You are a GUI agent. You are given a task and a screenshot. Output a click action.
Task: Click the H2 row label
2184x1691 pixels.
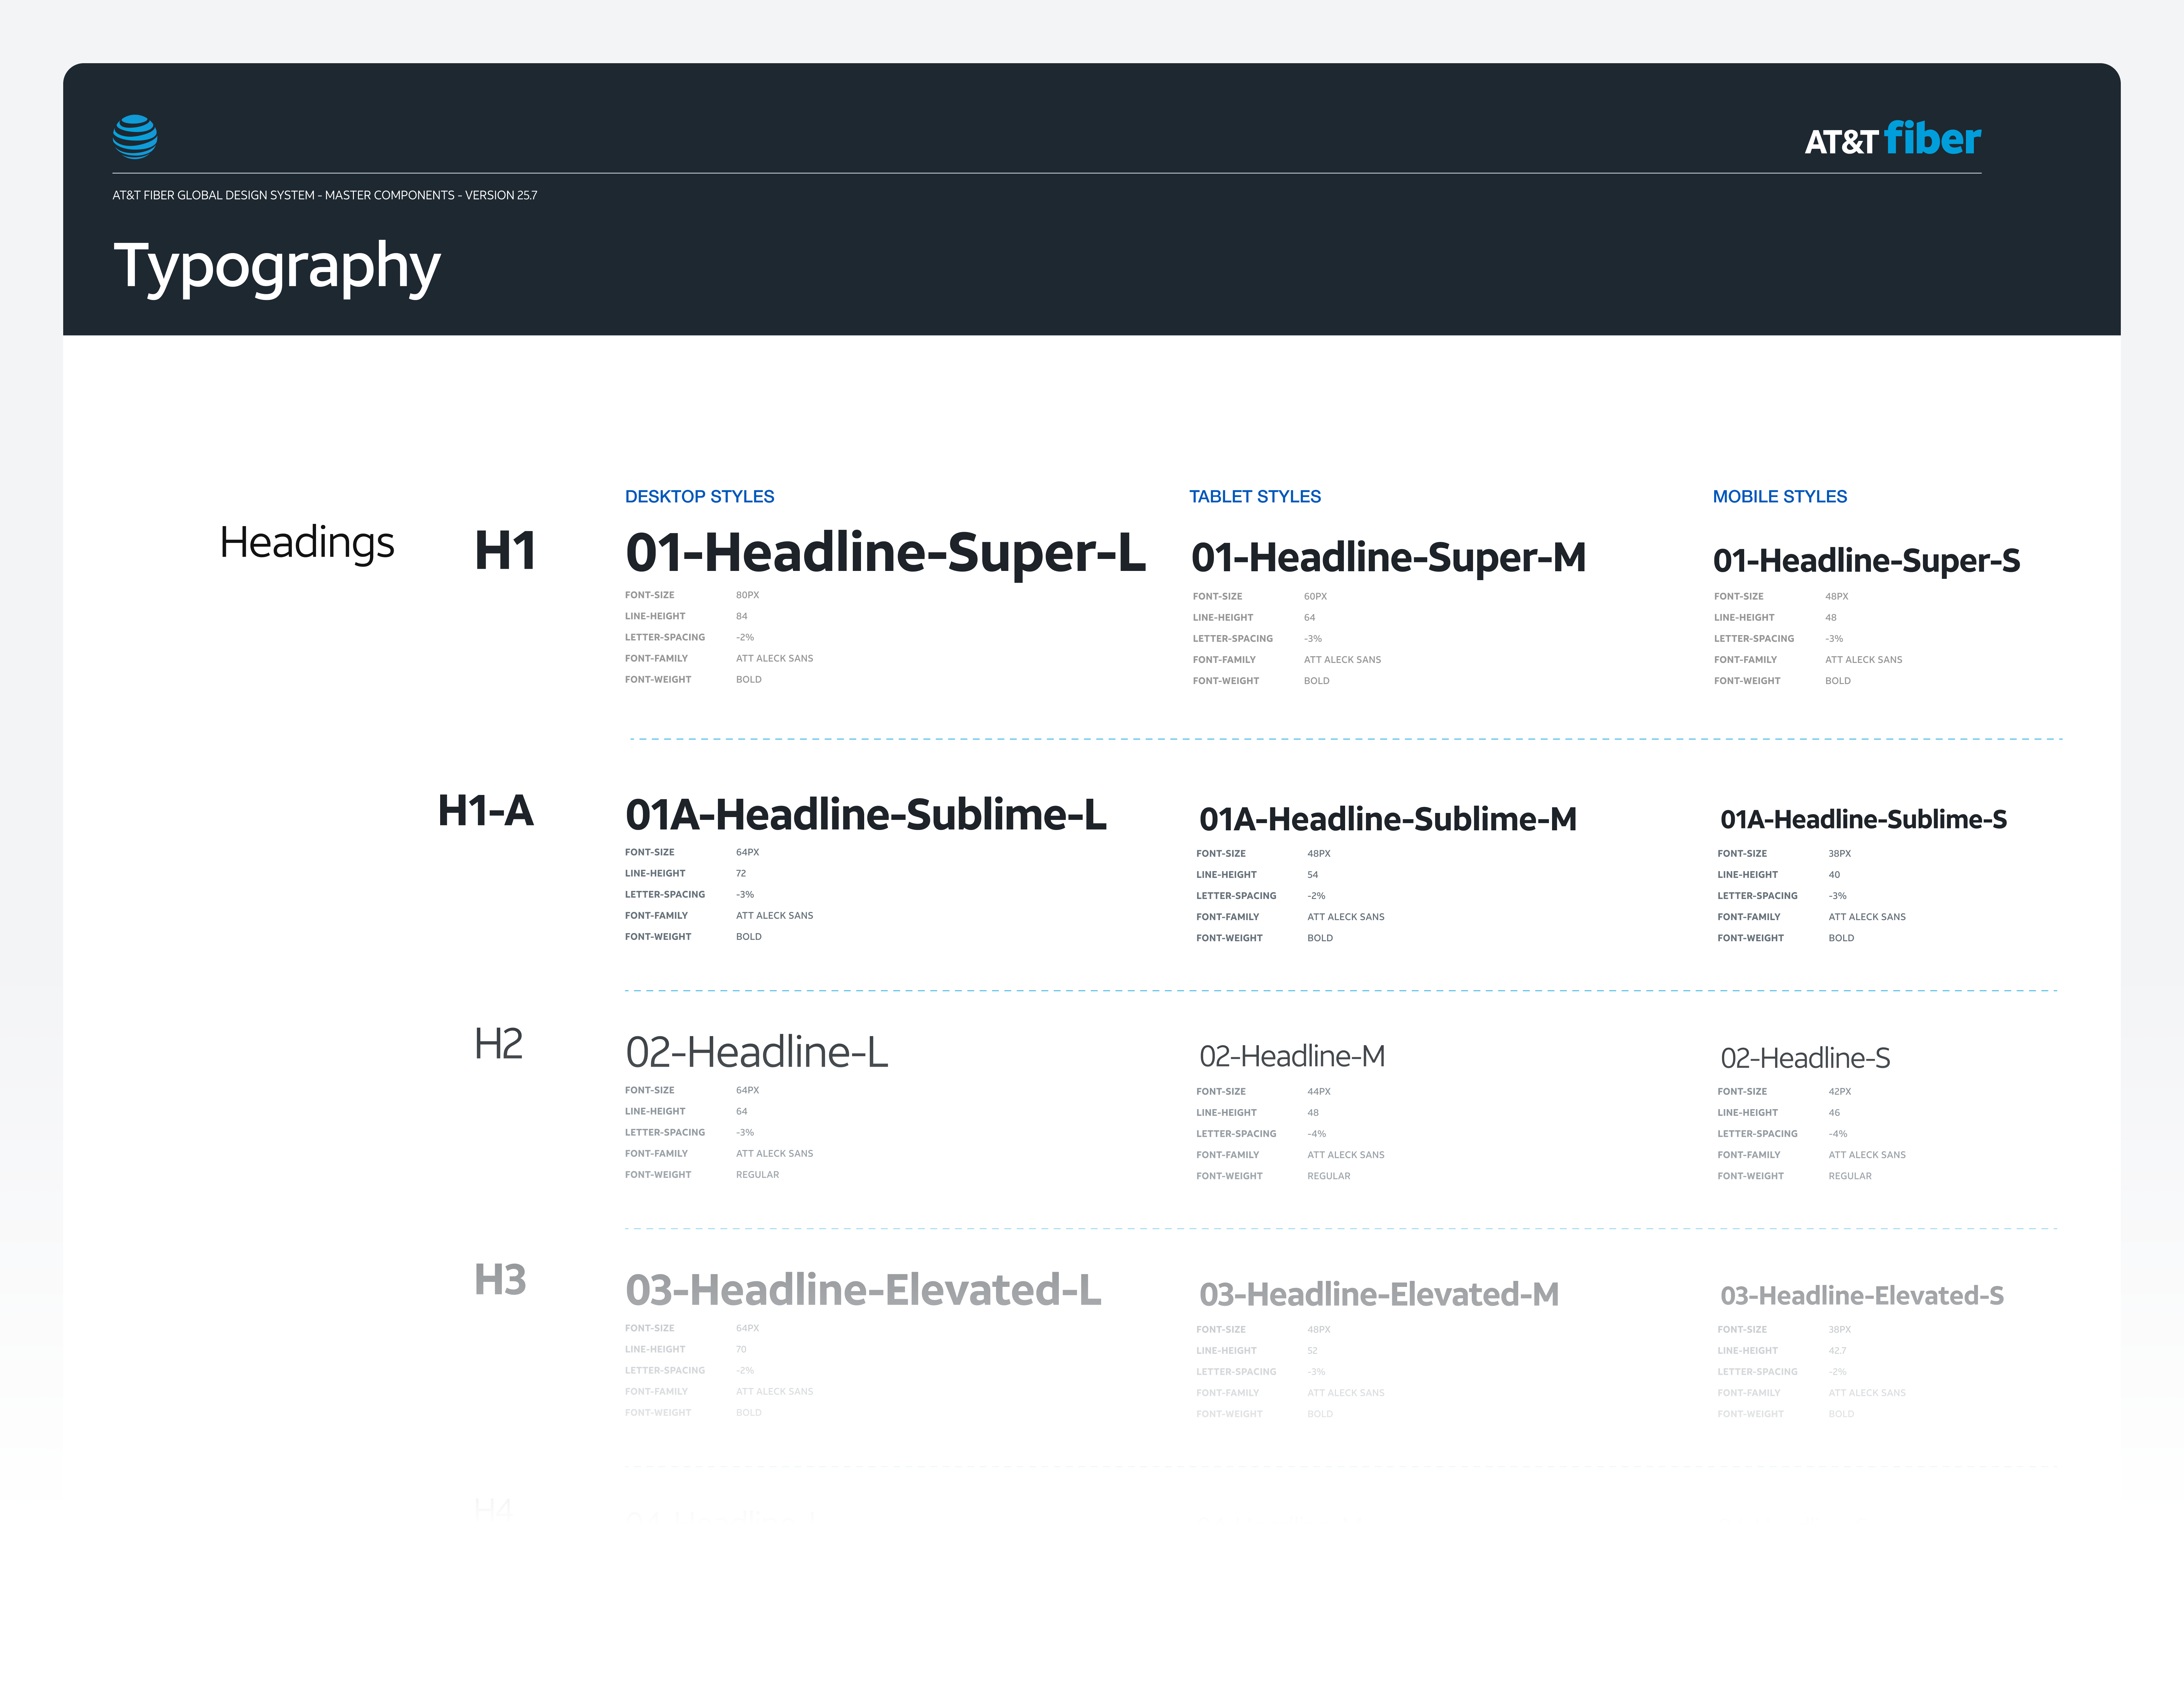498,1044
